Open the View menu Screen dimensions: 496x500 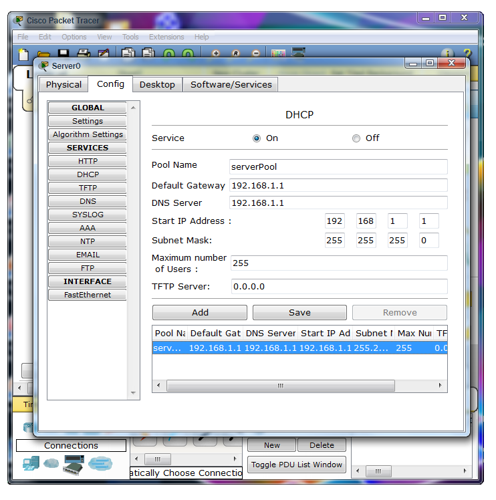(104, 37)
